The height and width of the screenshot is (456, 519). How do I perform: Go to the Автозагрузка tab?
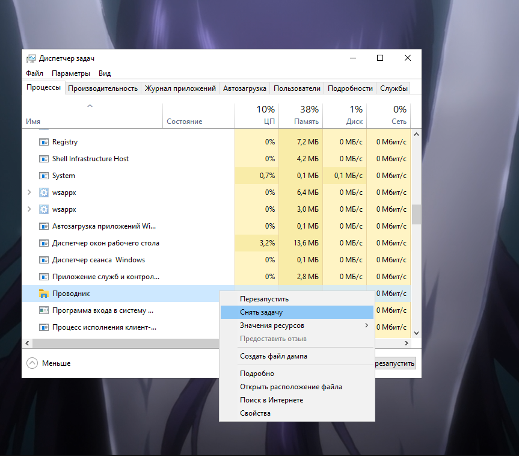pyautogui.click(x=245, y=88)
